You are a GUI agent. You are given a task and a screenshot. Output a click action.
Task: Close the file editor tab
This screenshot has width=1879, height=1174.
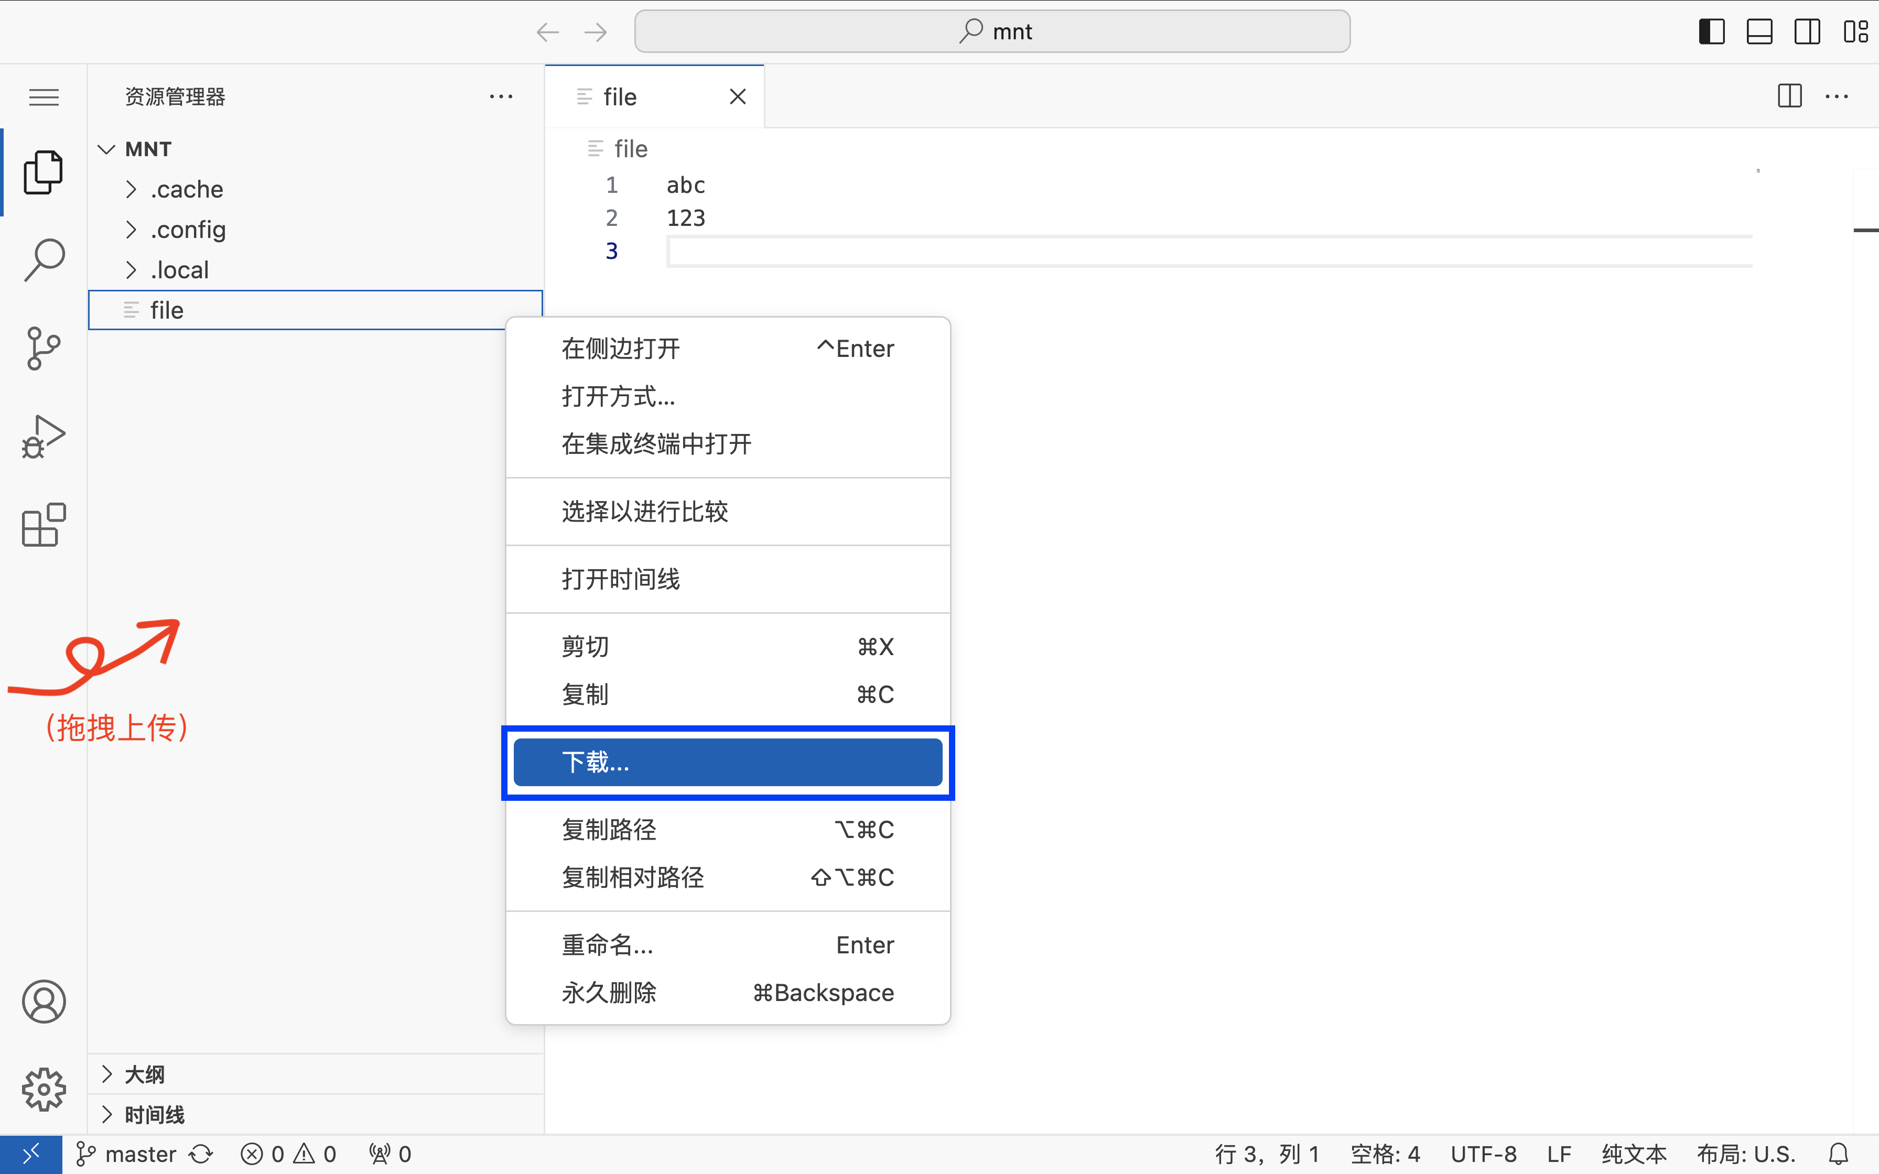click(738, 96)
